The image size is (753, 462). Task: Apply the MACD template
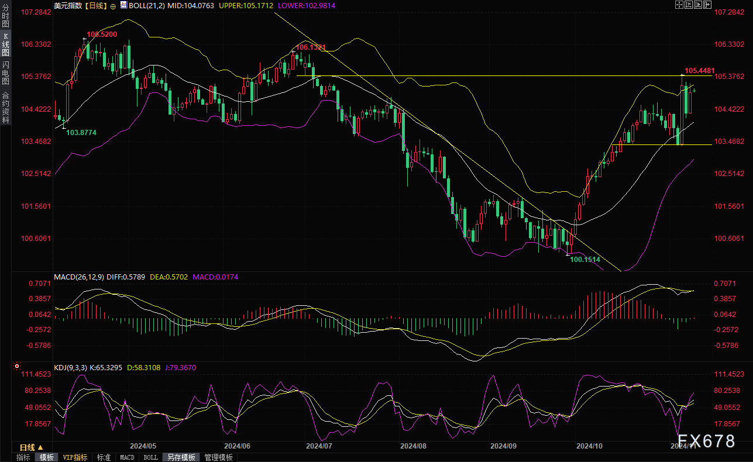tap(127, 457)
